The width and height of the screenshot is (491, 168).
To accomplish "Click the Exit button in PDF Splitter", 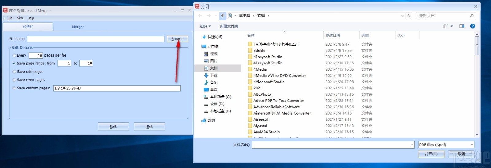I will (149, 126).
